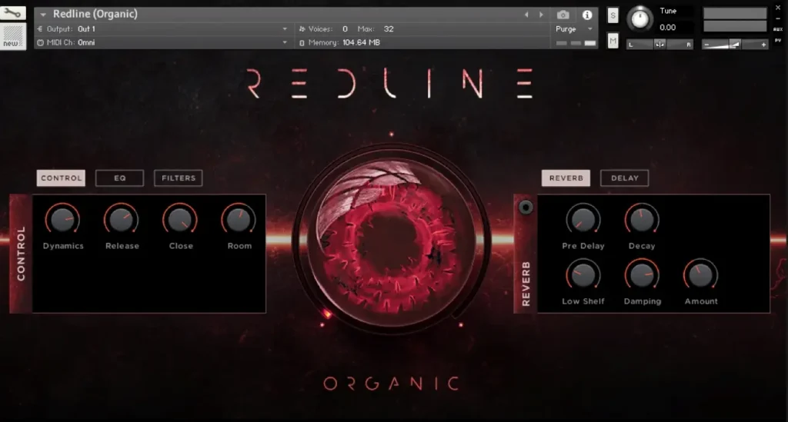The width and height of the screenshot is (788, 422).
Task: Click the Max voices value 32
Action: [389, 29]
